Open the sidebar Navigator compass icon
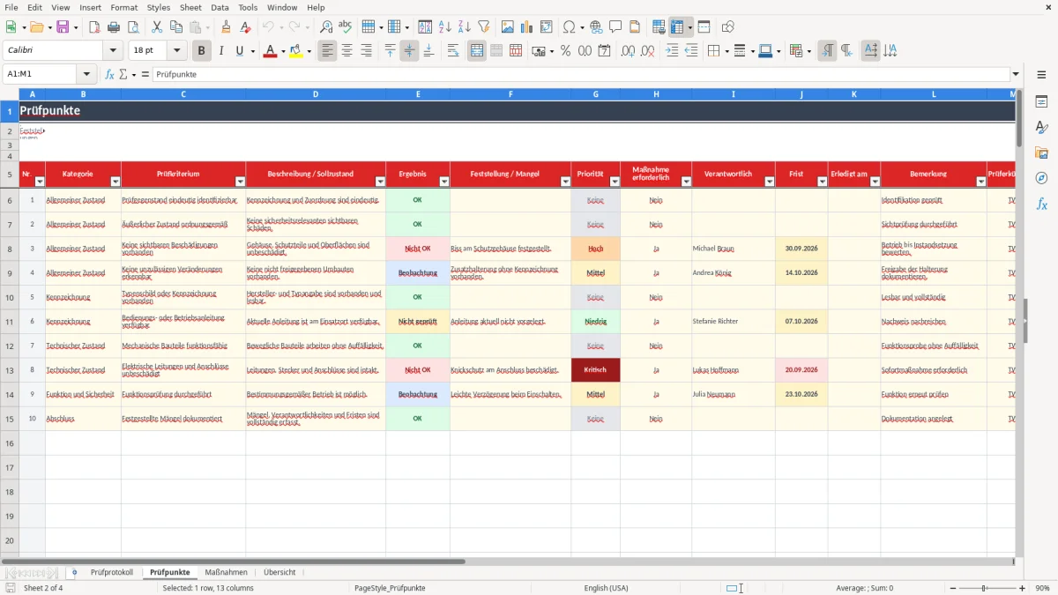The width and height of the screenshot is (1058, 595). pos(1041,178)
